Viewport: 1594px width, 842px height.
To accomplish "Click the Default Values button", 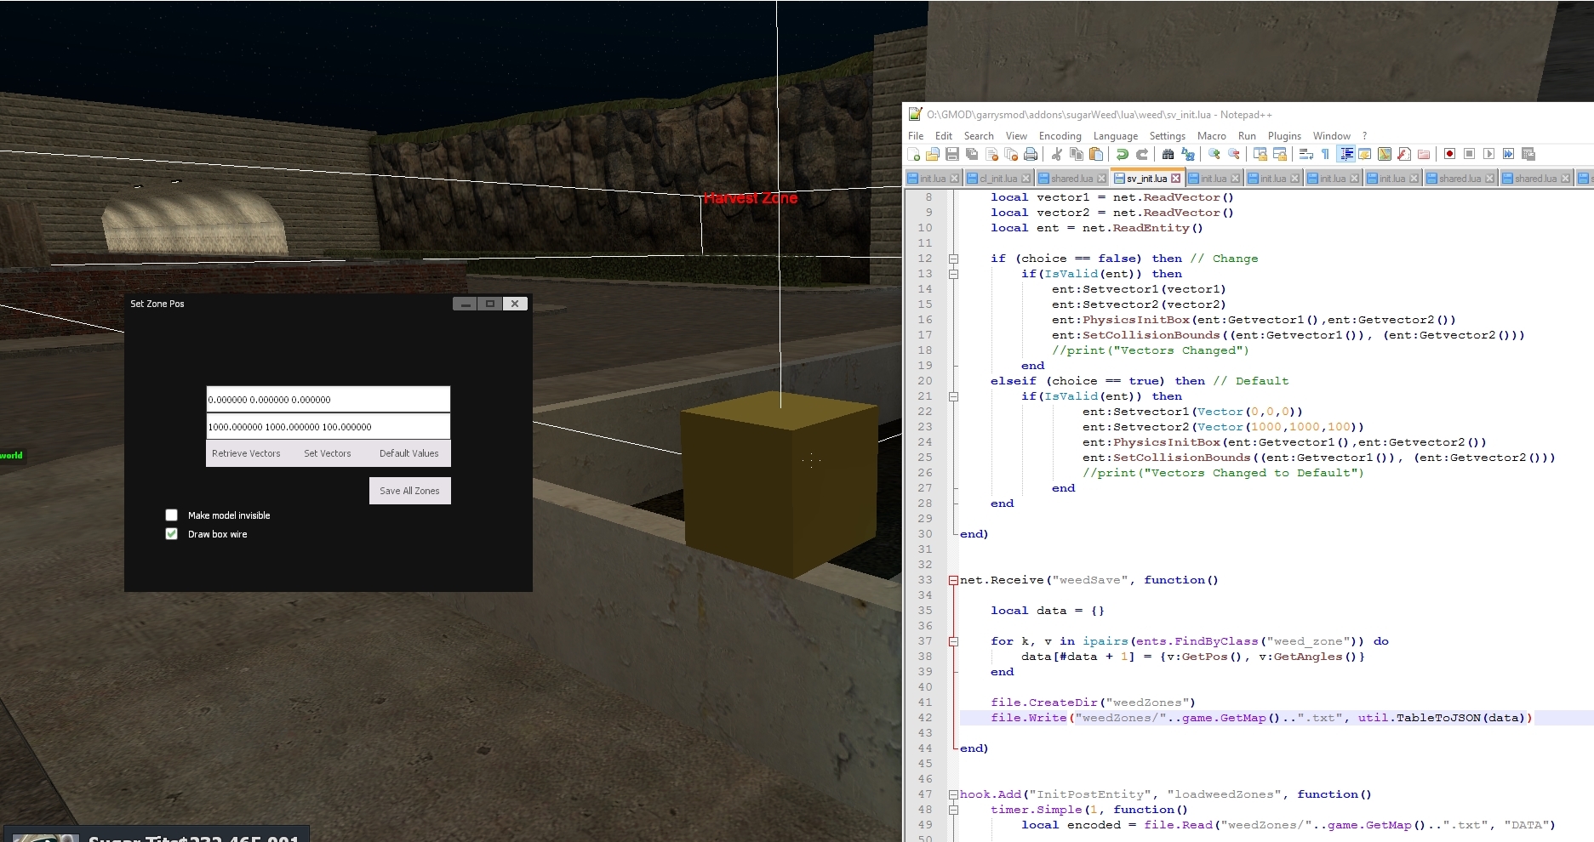I will (409, 453).
